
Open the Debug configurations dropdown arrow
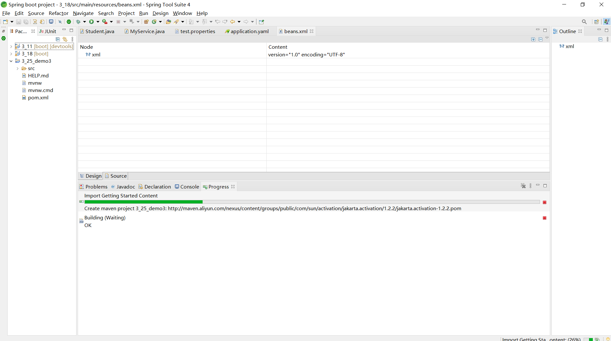(x=84, y=22)
